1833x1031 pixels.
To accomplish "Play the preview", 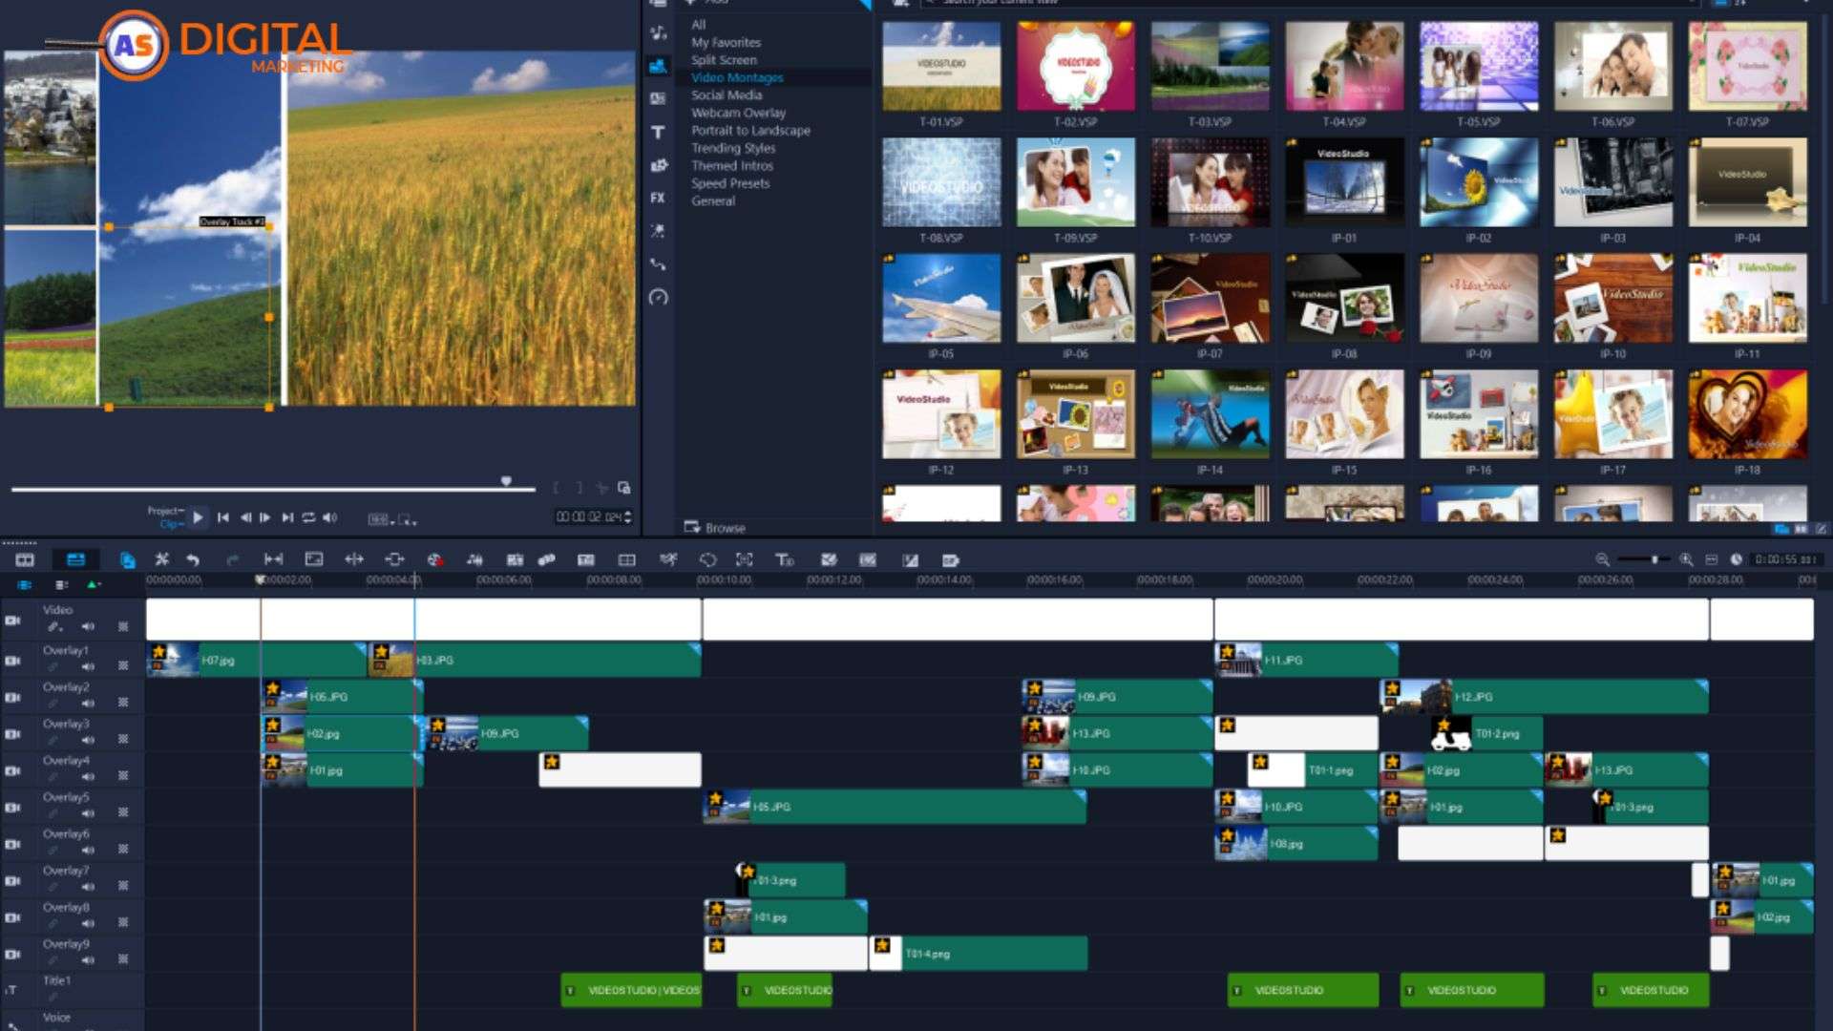I will [198, 517].
